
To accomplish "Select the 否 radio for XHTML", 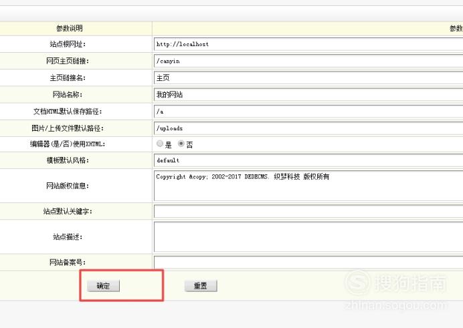I will (181, 144).
